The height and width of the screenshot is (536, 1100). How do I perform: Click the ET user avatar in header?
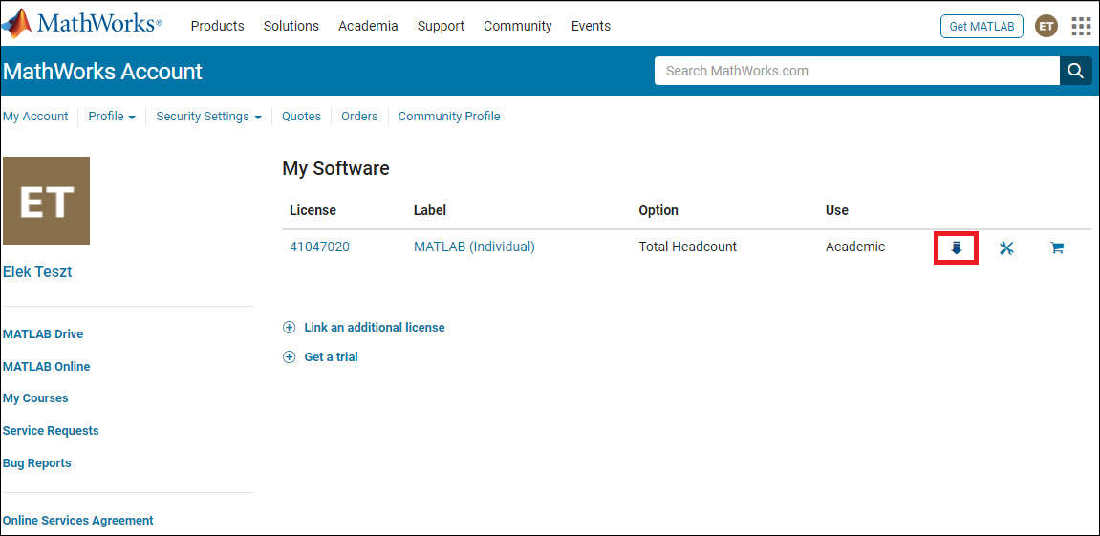pos(1046,27)
